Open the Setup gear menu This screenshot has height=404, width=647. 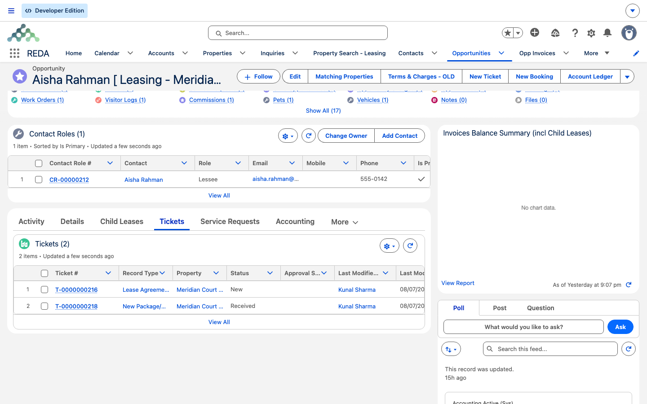point(591,33)
